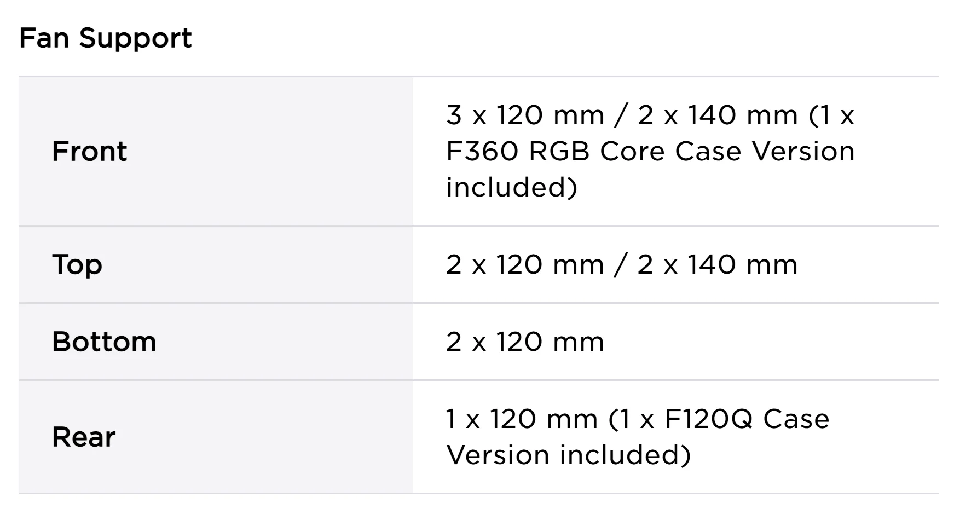Click "2 x 140 mm" in Top row
The image size is (954, 520).
click(x=717, y=264)
